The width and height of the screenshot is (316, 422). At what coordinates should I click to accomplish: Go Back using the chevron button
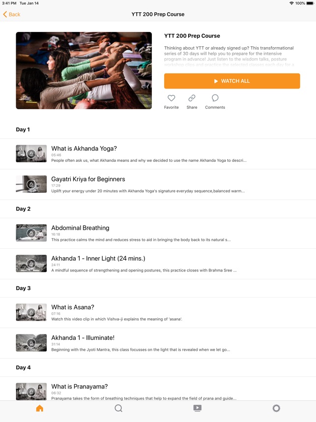(12, 14)
